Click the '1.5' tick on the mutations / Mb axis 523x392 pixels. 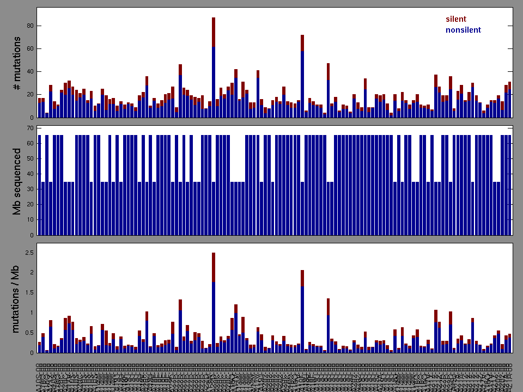pyautogui.click(x=28, y=292)
